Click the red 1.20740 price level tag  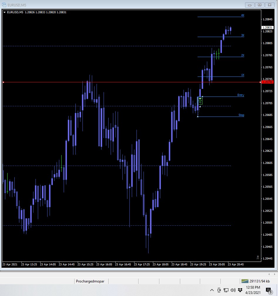(x=267, y=82)
